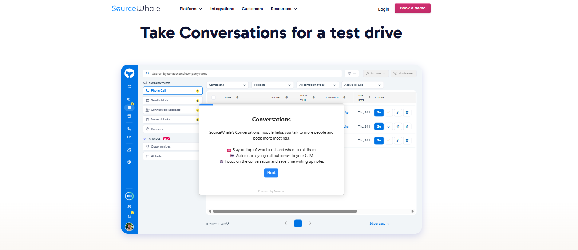Select the to-dos checklist icon in the sidebar

click(129, 108)
